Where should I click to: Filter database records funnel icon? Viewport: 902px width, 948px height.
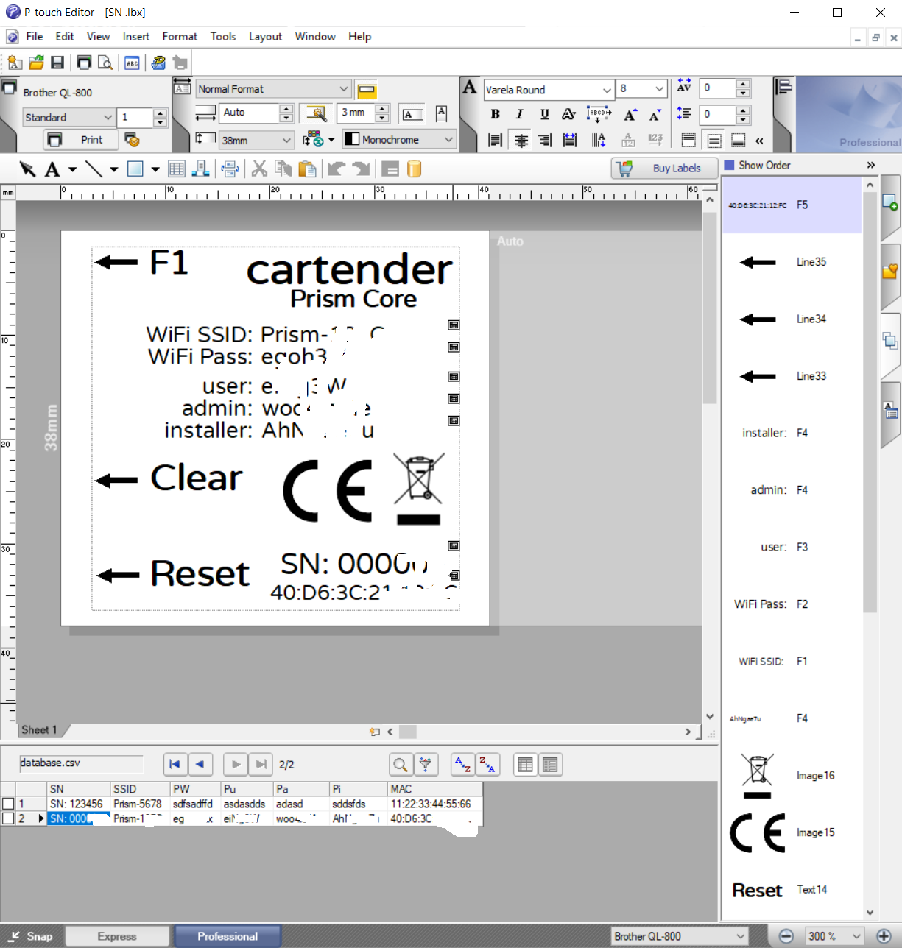pyautogui.click(x=426, y=765)
